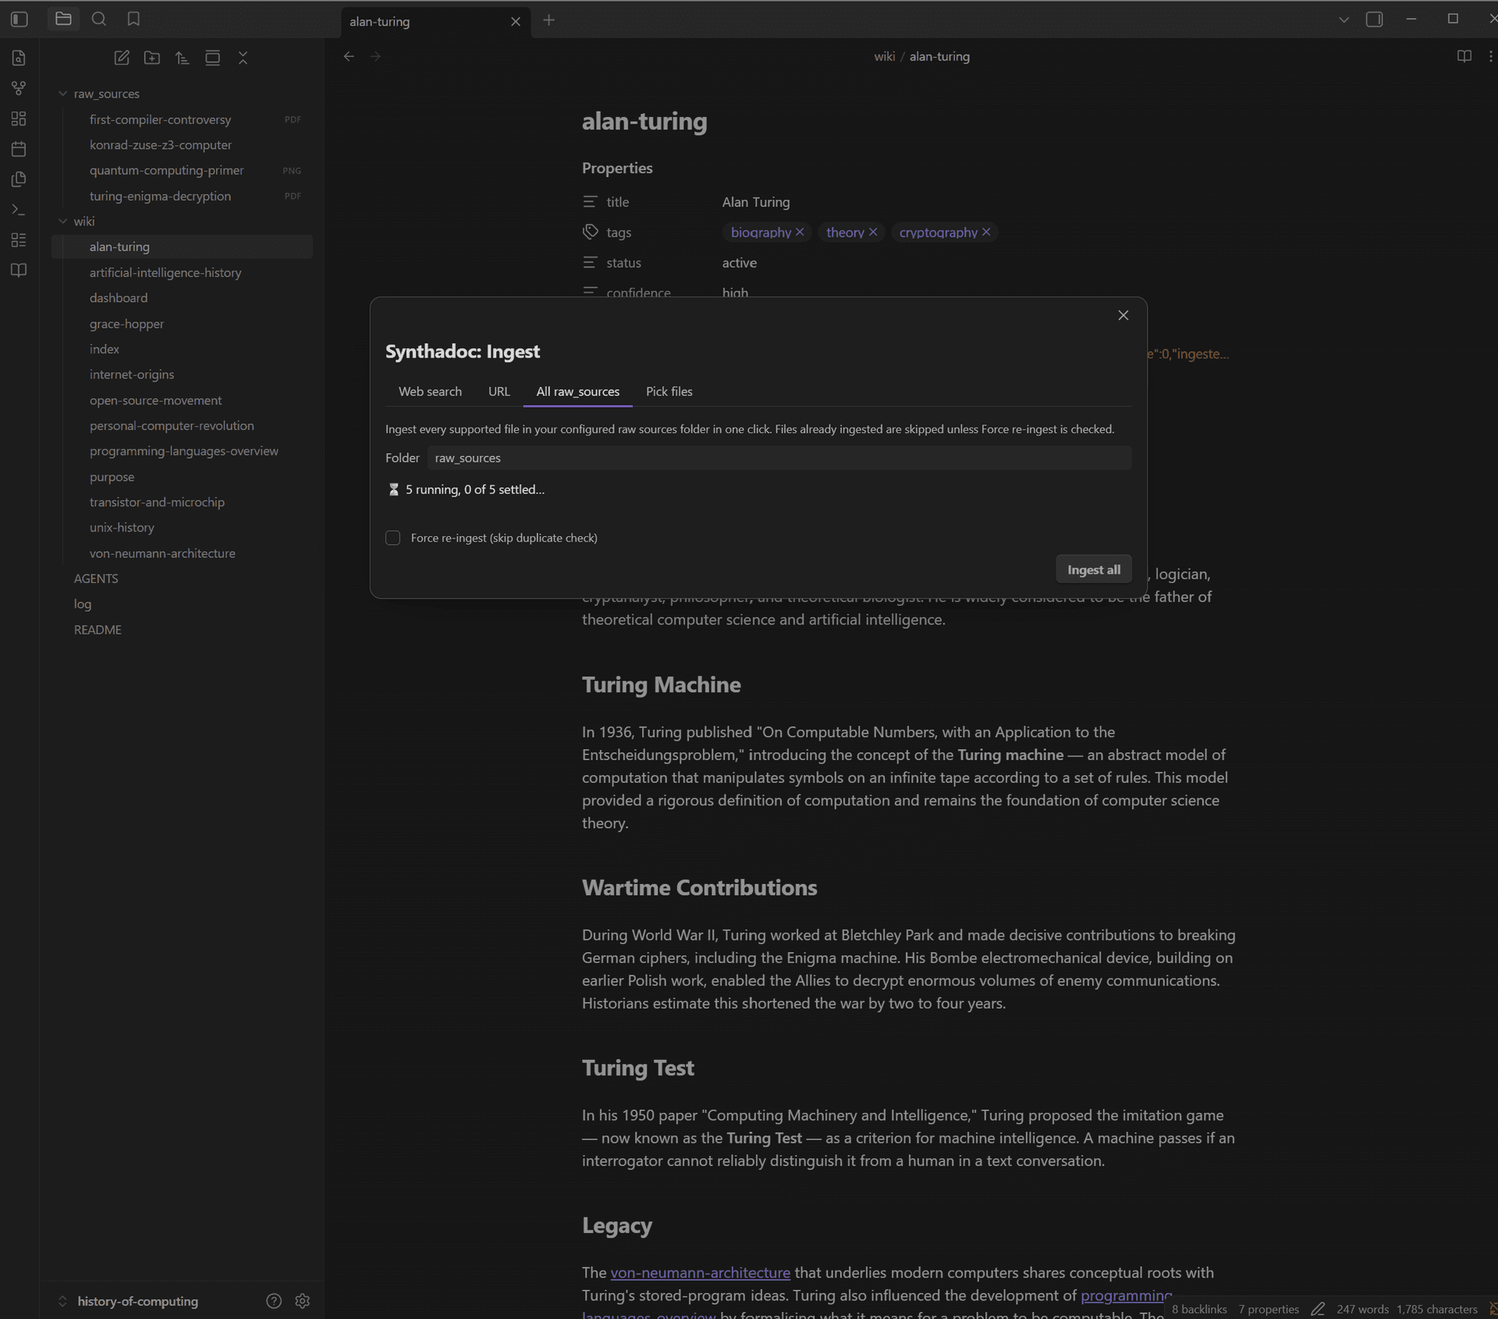Image resolution: width=1498 pixels, height=1319 pixels.
Task: Close the Synthadoc Ingest dialog
Action: point(1123,315)
